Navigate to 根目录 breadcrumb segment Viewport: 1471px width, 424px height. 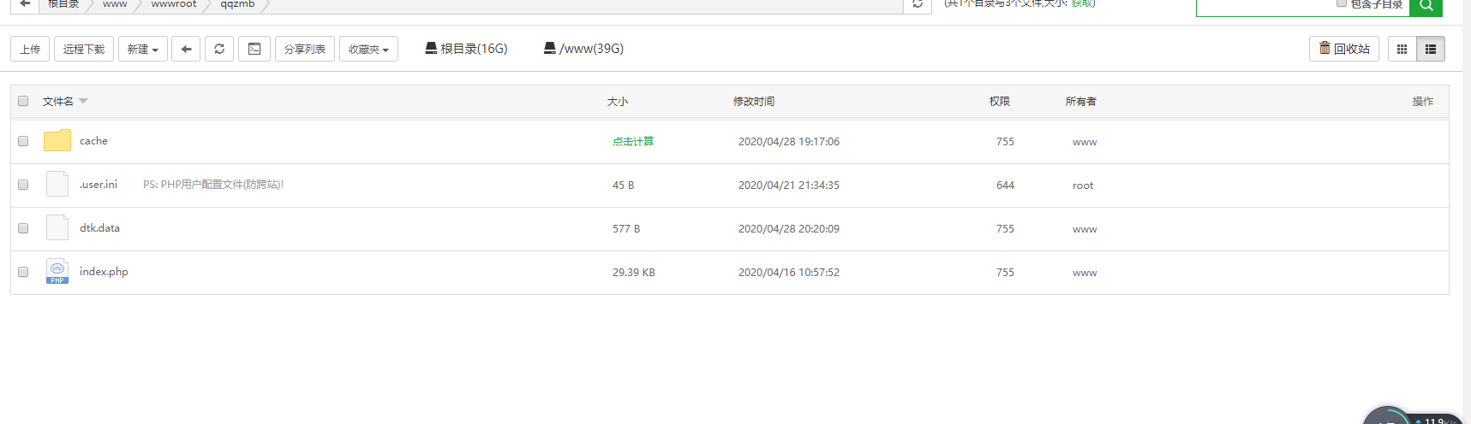(x=63, y=4)
